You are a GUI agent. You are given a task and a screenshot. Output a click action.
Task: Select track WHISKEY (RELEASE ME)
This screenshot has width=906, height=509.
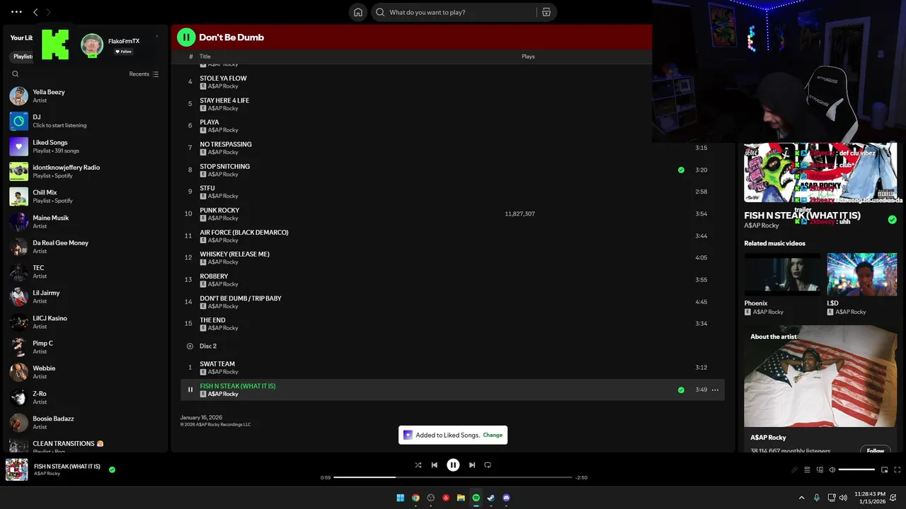452,257
